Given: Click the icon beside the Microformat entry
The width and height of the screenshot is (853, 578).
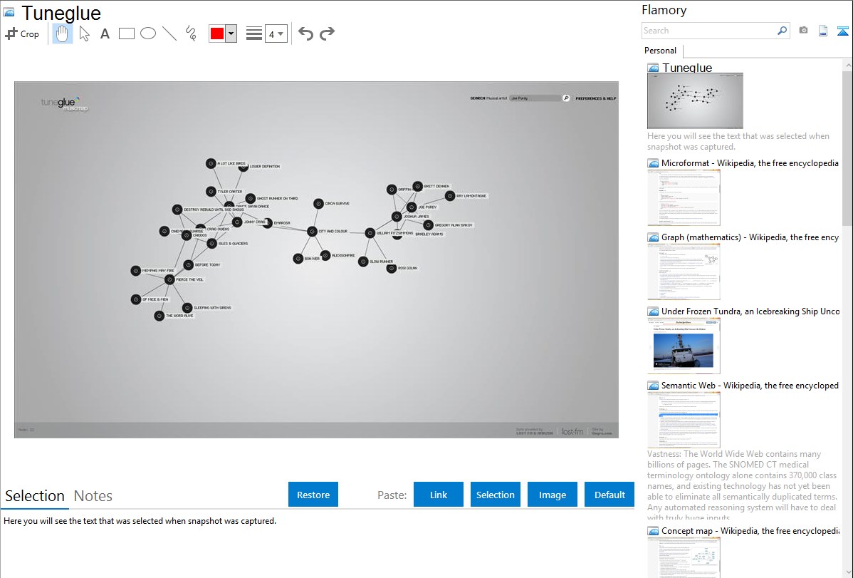Looking at the screenshot, I should (x=653, y=163).
